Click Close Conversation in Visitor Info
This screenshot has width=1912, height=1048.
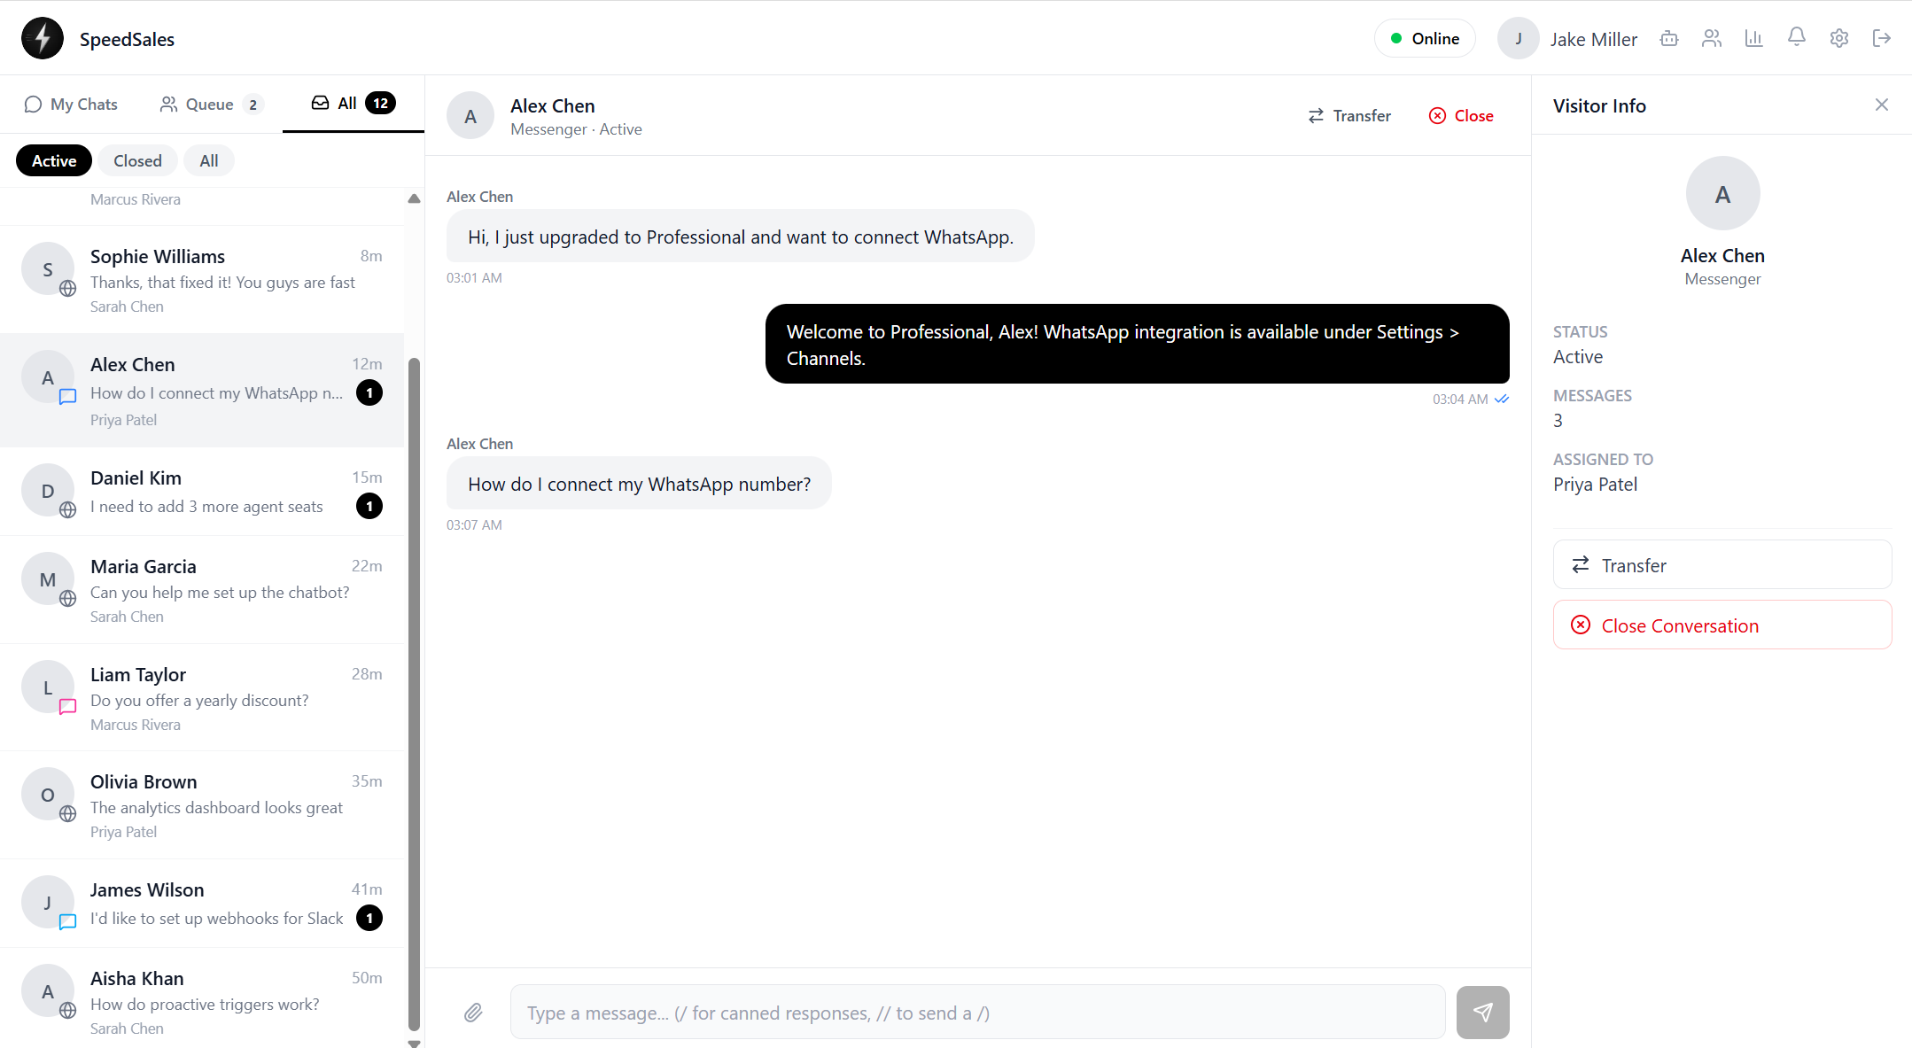click(1722, 625)
